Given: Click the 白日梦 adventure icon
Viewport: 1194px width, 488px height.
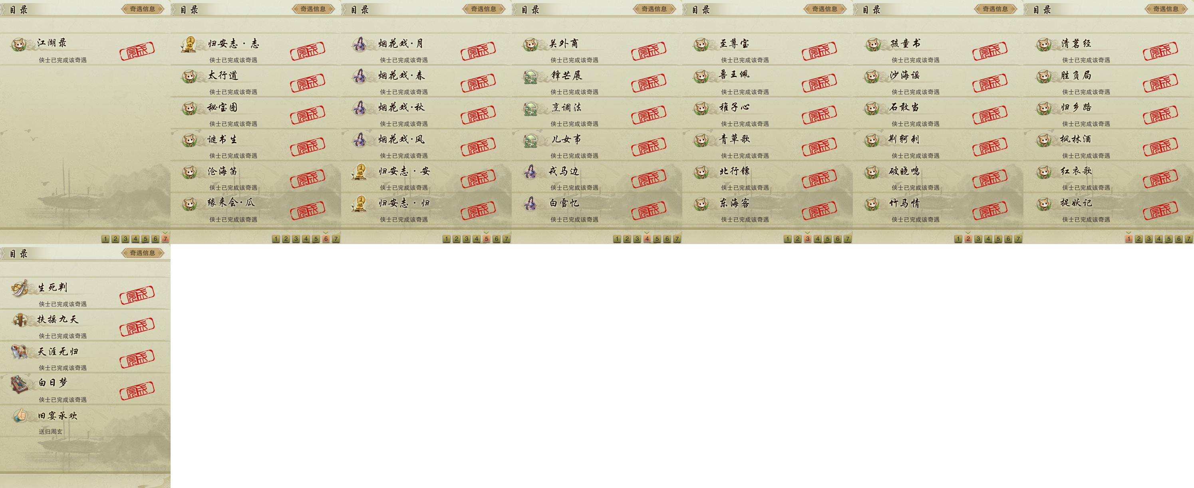Looking at the screenshot, I should [20, 384].
